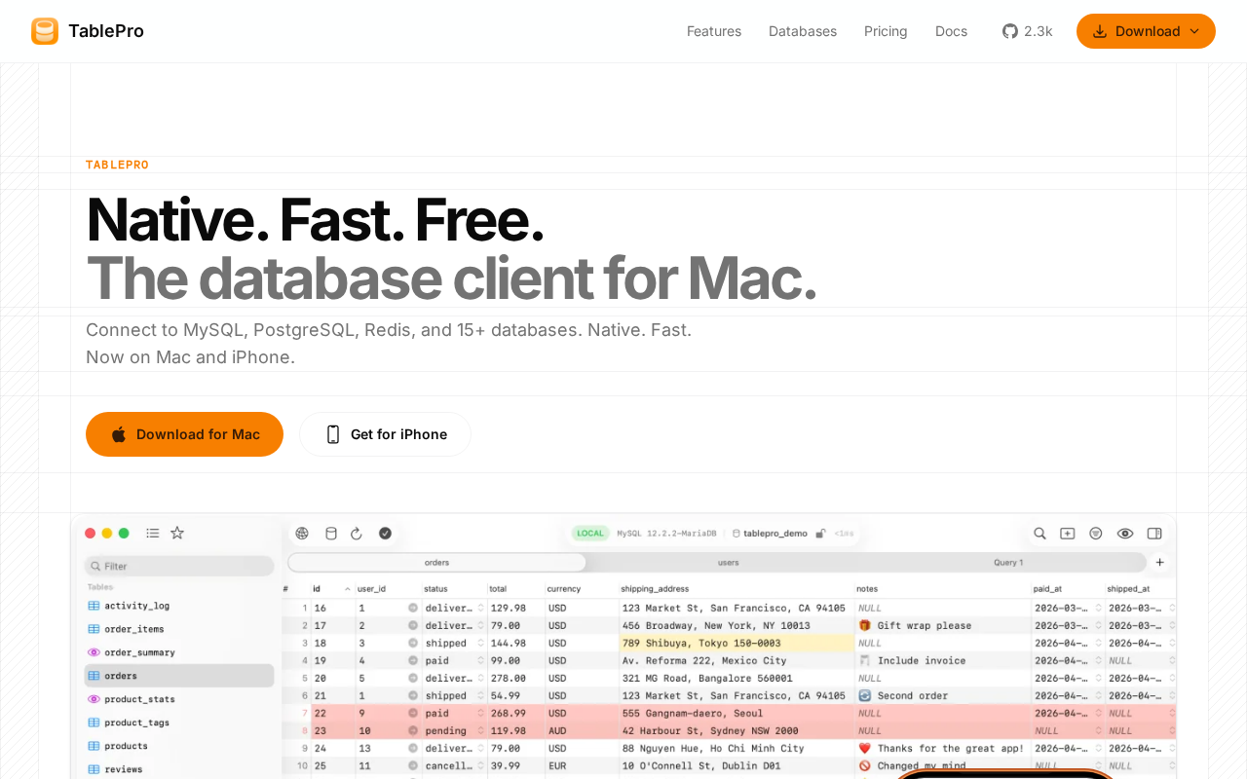1247x779 pixels.
Task: Toggle the eye preview icon in toolbar
Action: [1125, 534]
